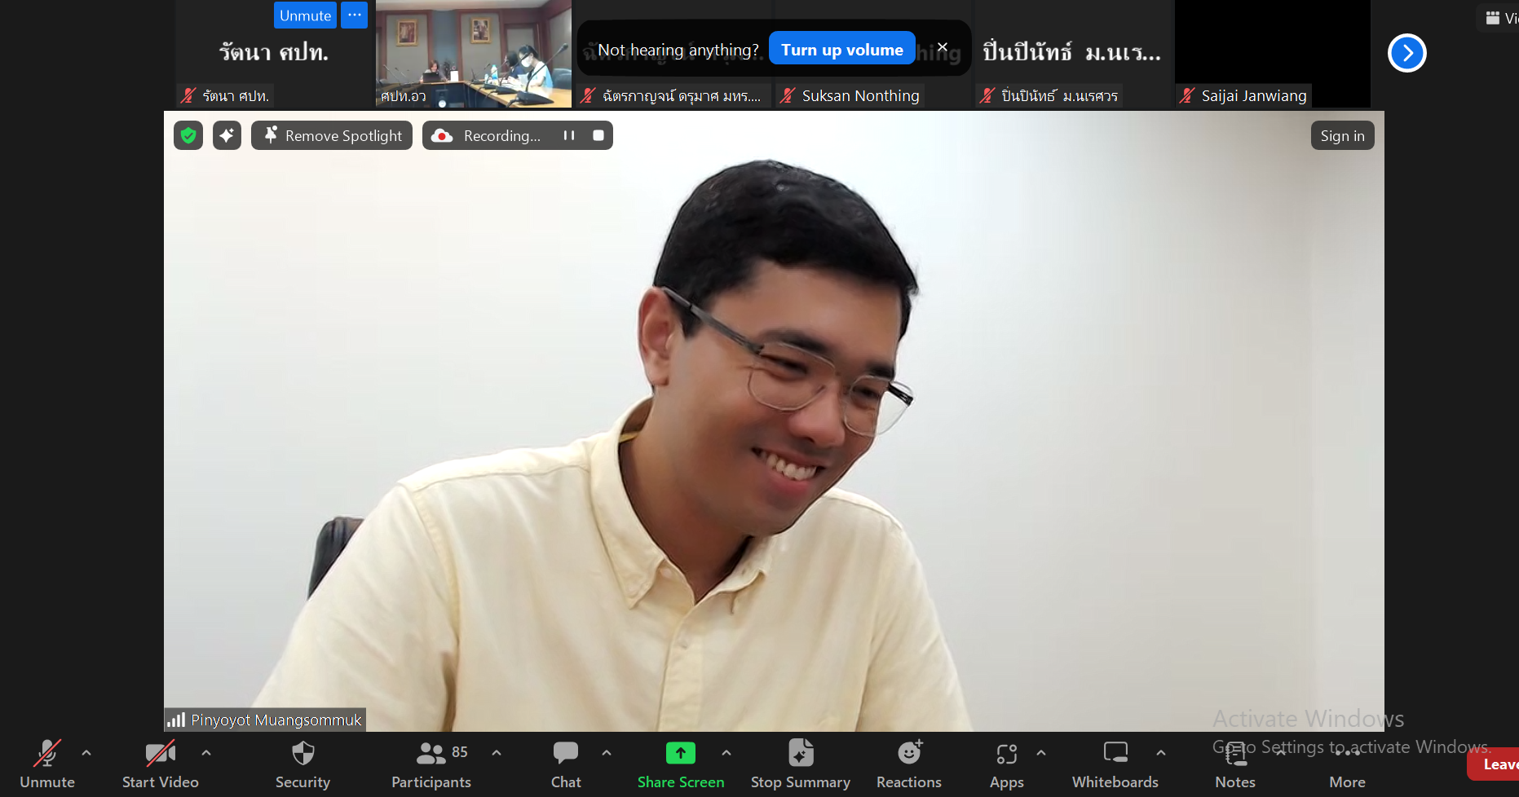
Task: Start your video camera
Action: pyautogui.click(x=160, y=764)
